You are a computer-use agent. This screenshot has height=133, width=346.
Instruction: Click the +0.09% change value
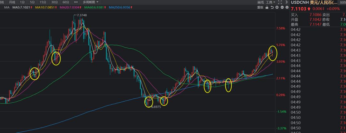333,9
